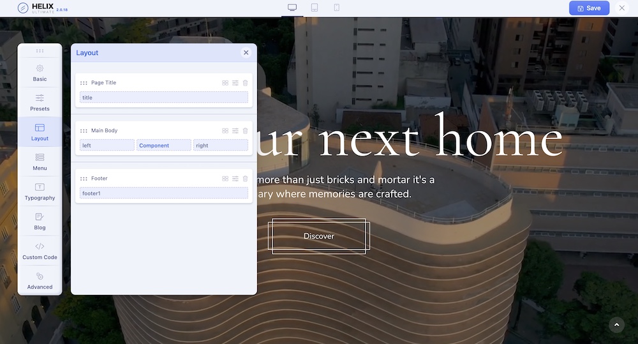Close the Layout panel
Image resolution: width=638 pixels, height=344 pixels.
point(246,52)
